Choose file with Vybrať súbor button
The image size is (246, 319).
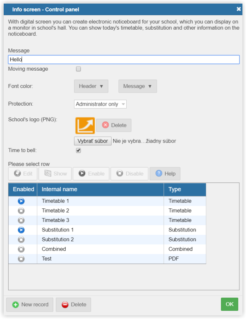(x=93, y=141)
